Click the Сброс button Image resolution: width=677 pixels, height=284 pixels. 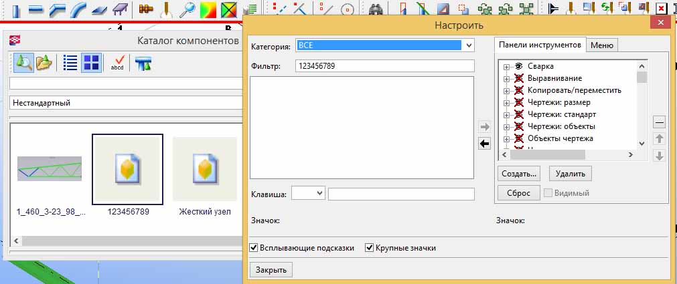[519, 192]
